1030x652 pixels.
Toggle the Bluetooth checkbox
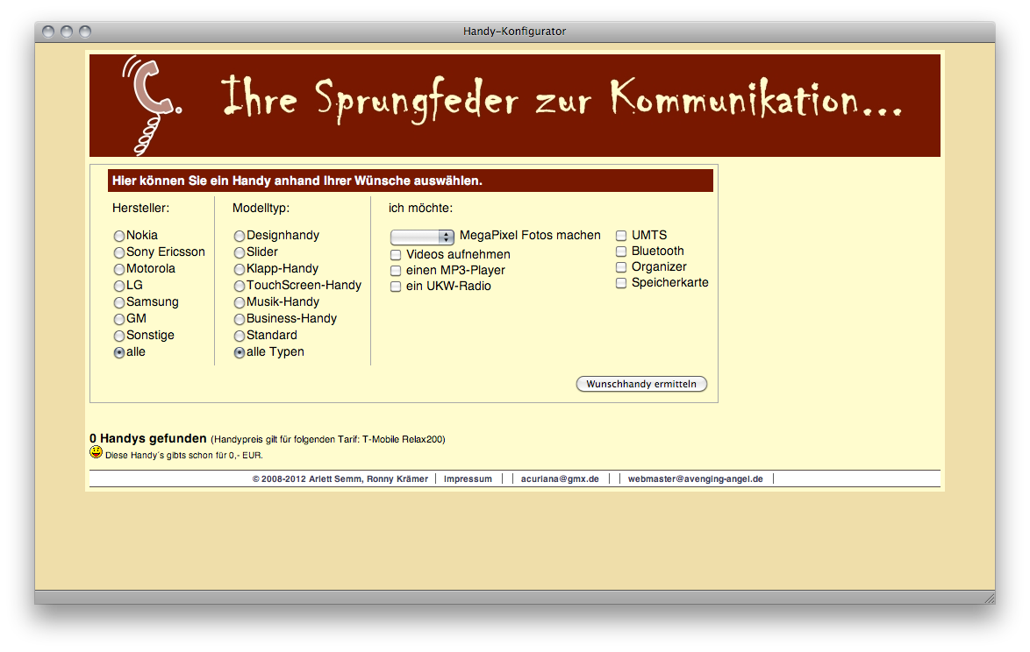[x=621, y=252]
